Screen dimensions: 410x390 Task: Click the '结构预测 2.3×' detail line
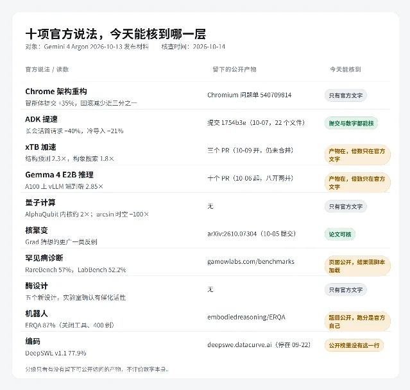(69, 159)
